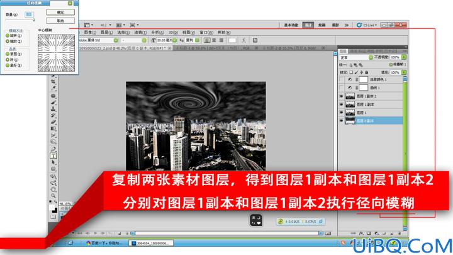Screen dimensions: 453x255
Task: Show the 曲线 1 adjustment layer
Action: [x=342, y=88]
